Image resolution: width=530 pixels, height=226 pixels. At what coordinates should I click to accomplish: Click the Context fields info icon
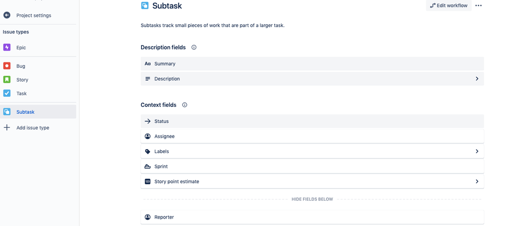185,105
